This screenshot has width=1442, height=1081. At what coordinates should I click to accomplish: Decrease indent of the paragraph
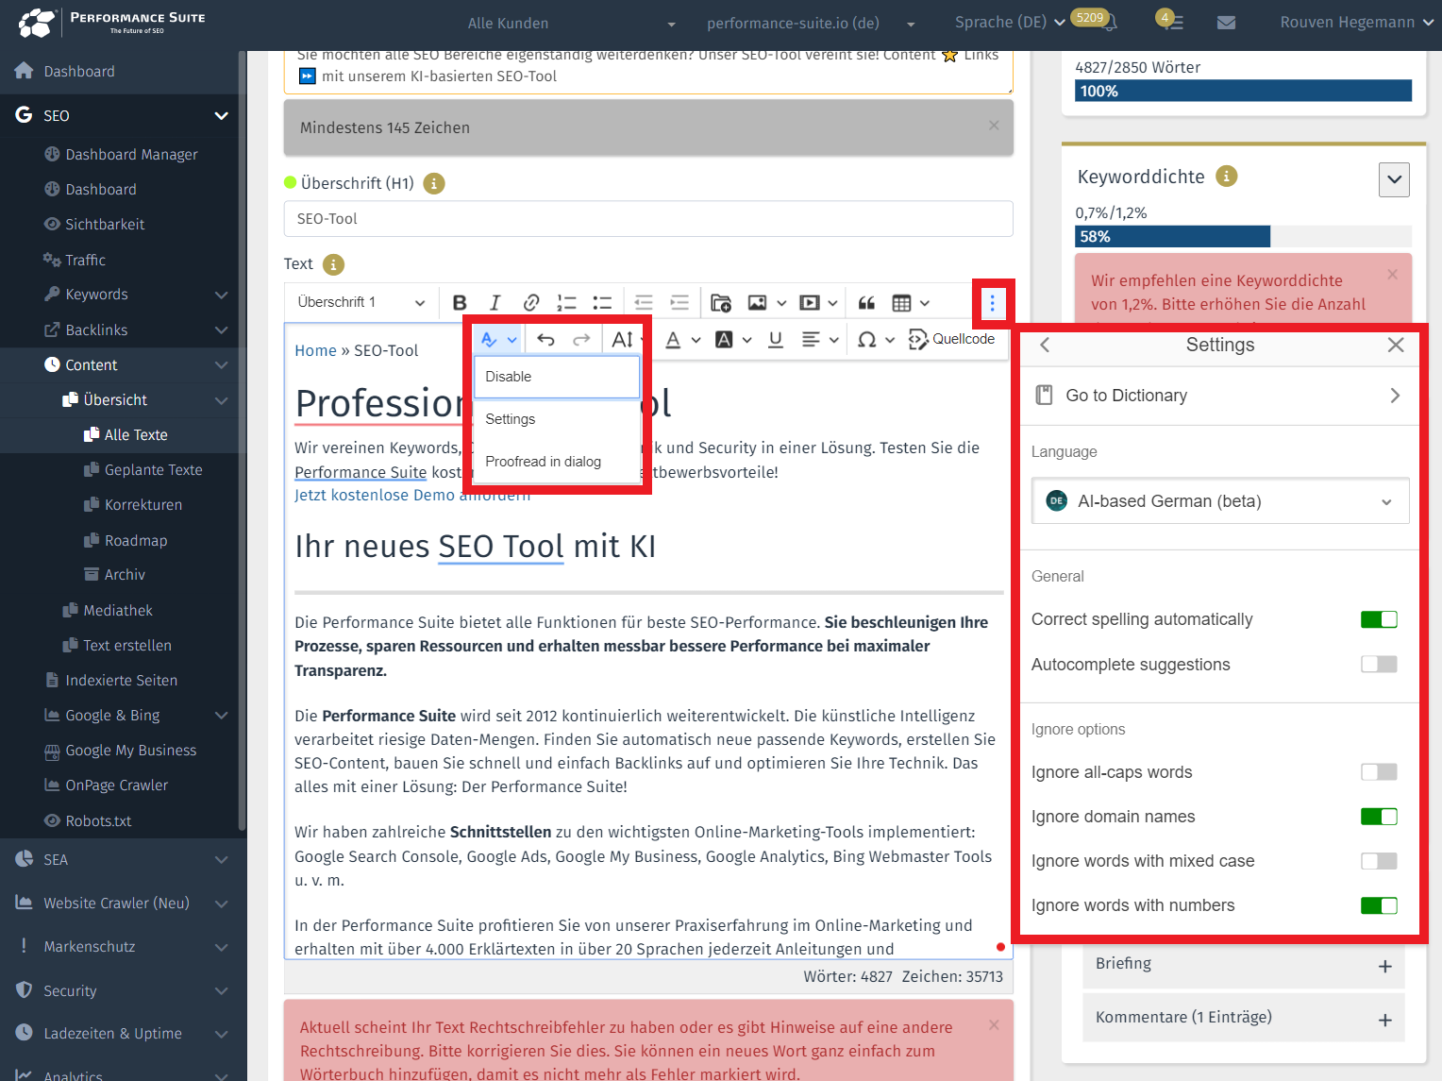point(644,303)
